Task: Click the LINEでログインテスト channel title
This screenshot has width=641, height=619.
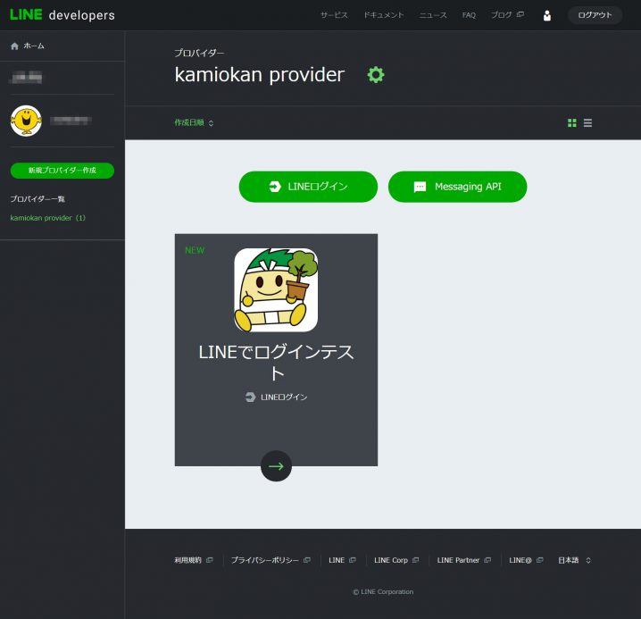Action: (277, 363)
